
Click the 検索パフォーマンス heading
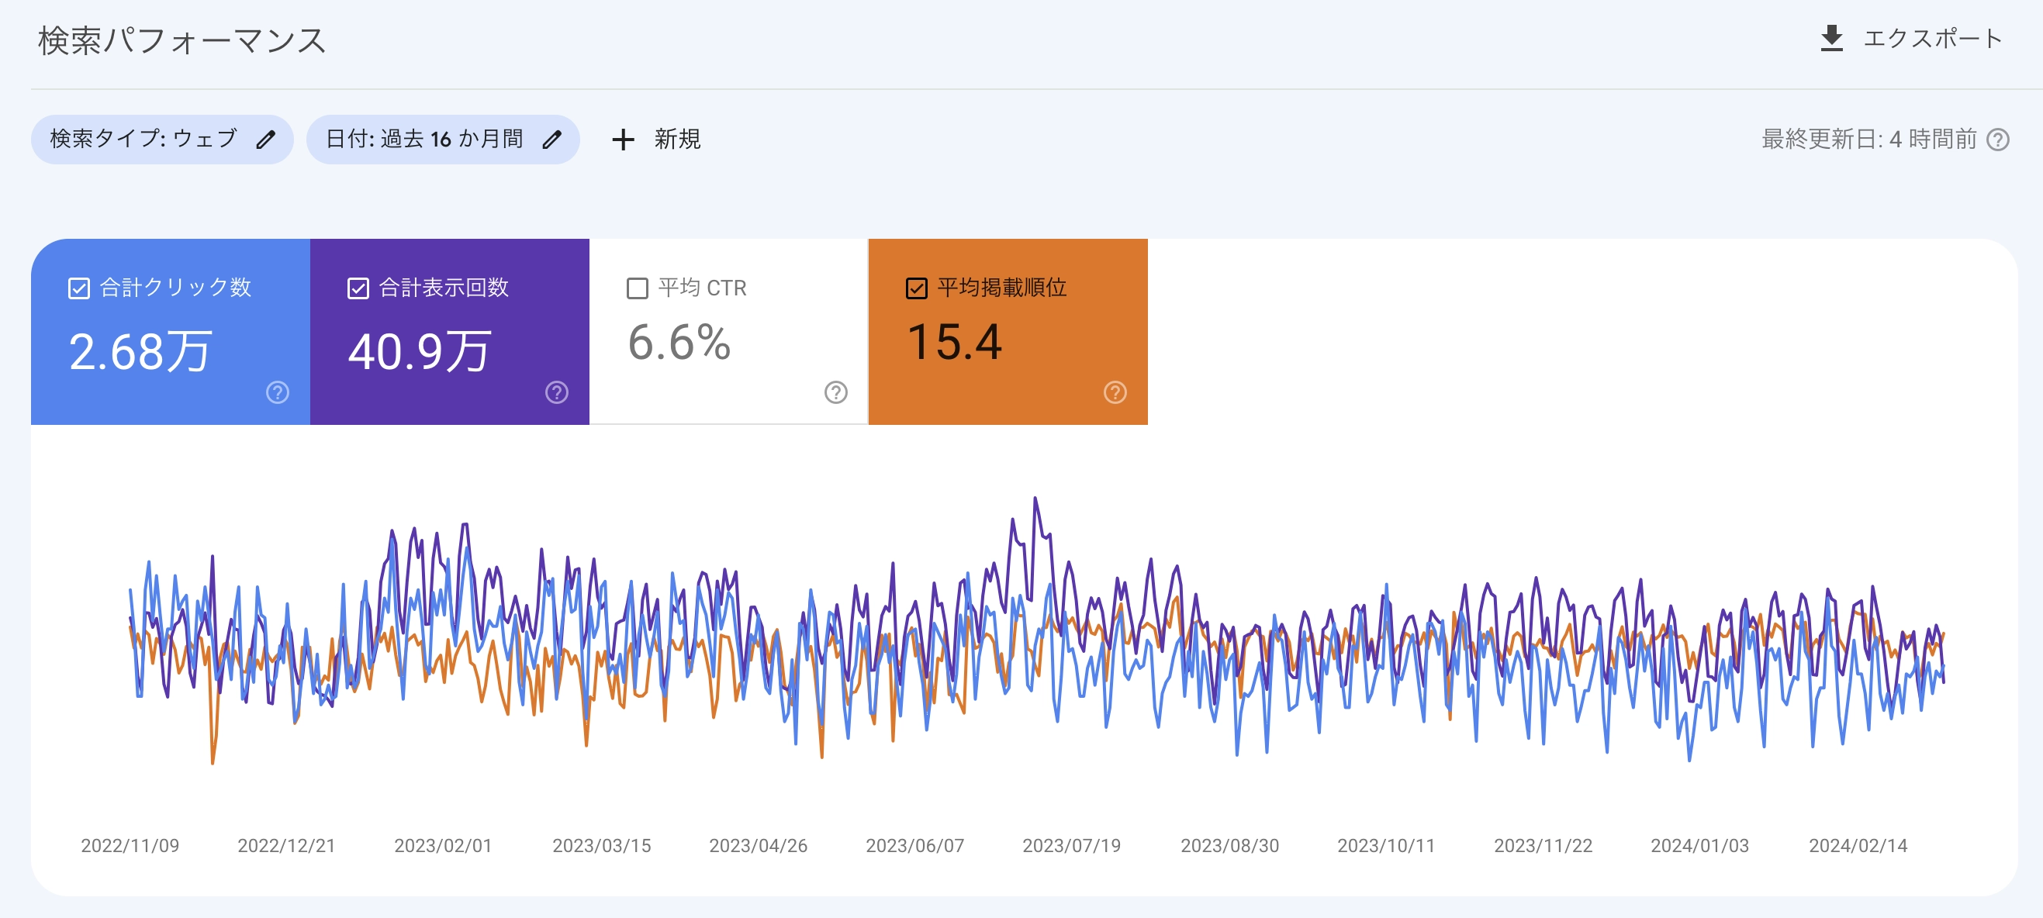[x=182, y=40]
